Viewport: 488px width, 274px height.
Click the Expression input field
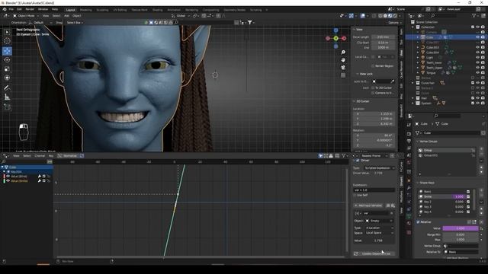point(374,190)
